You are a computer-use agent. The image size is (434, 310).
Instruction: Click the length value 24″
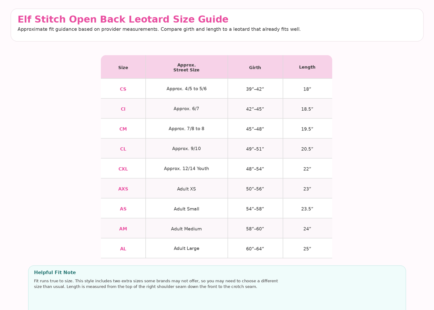(x=307, y=229)
